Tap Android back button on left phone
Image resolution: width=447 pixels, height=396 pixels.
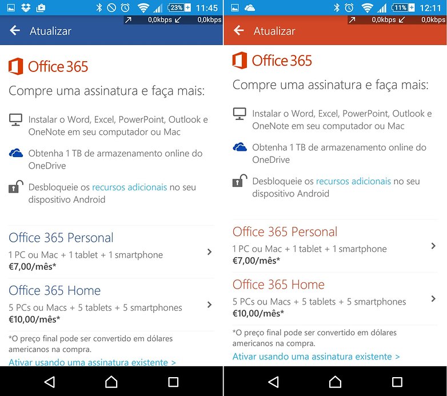tap(50, 382)
